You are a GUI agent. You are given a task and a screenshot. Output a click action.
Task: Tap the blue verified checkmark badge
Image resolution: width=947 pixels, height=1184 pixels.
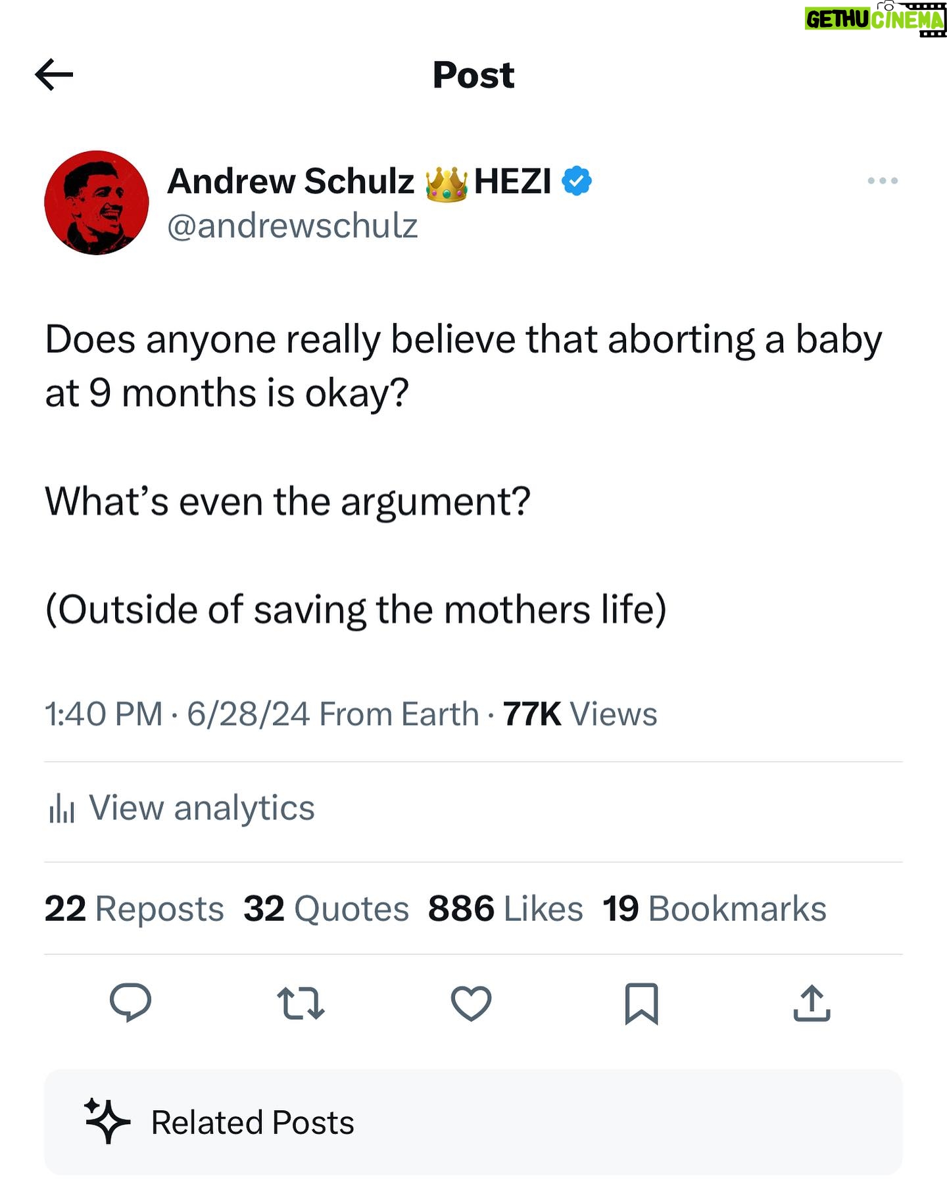click(577, 181)
